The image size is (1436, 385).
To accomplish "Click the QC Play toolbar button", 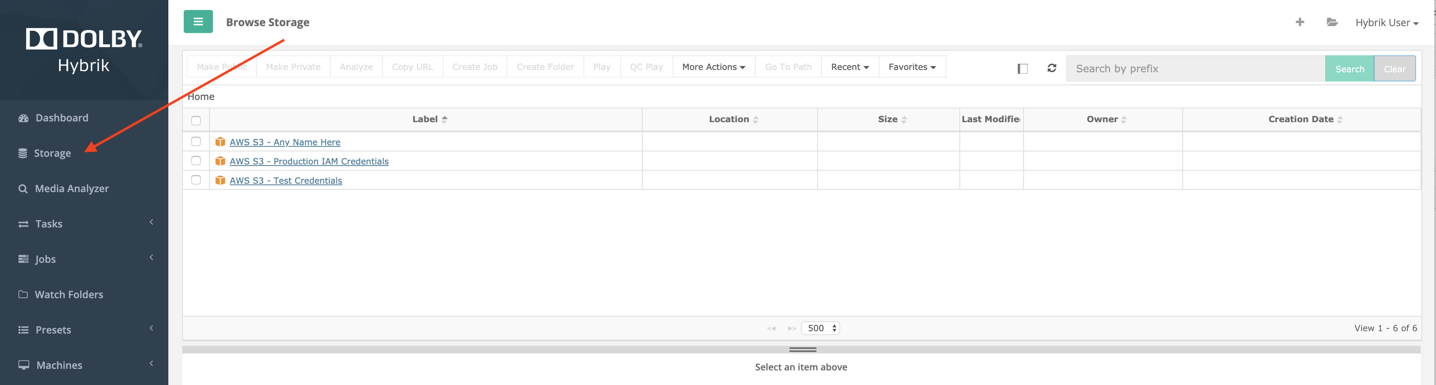I will [x=646, y=67].
